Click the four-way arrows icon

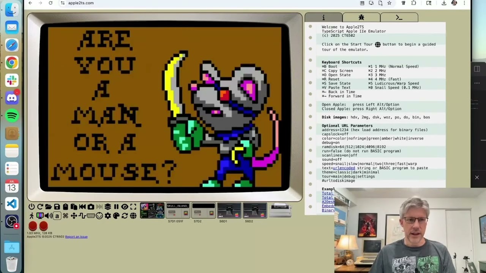coord(74,216)
